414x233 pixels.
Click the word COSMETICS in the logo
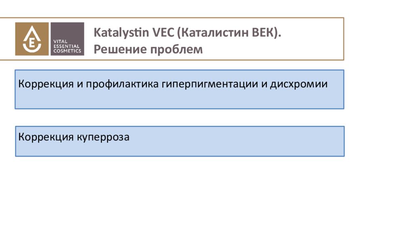(68, 51)
